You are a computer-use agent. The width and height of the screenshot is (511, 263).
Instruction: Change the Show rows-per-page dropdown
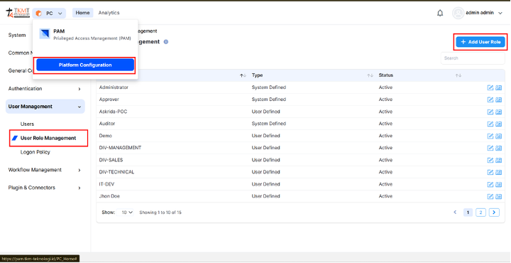click(x=126, y=213)
